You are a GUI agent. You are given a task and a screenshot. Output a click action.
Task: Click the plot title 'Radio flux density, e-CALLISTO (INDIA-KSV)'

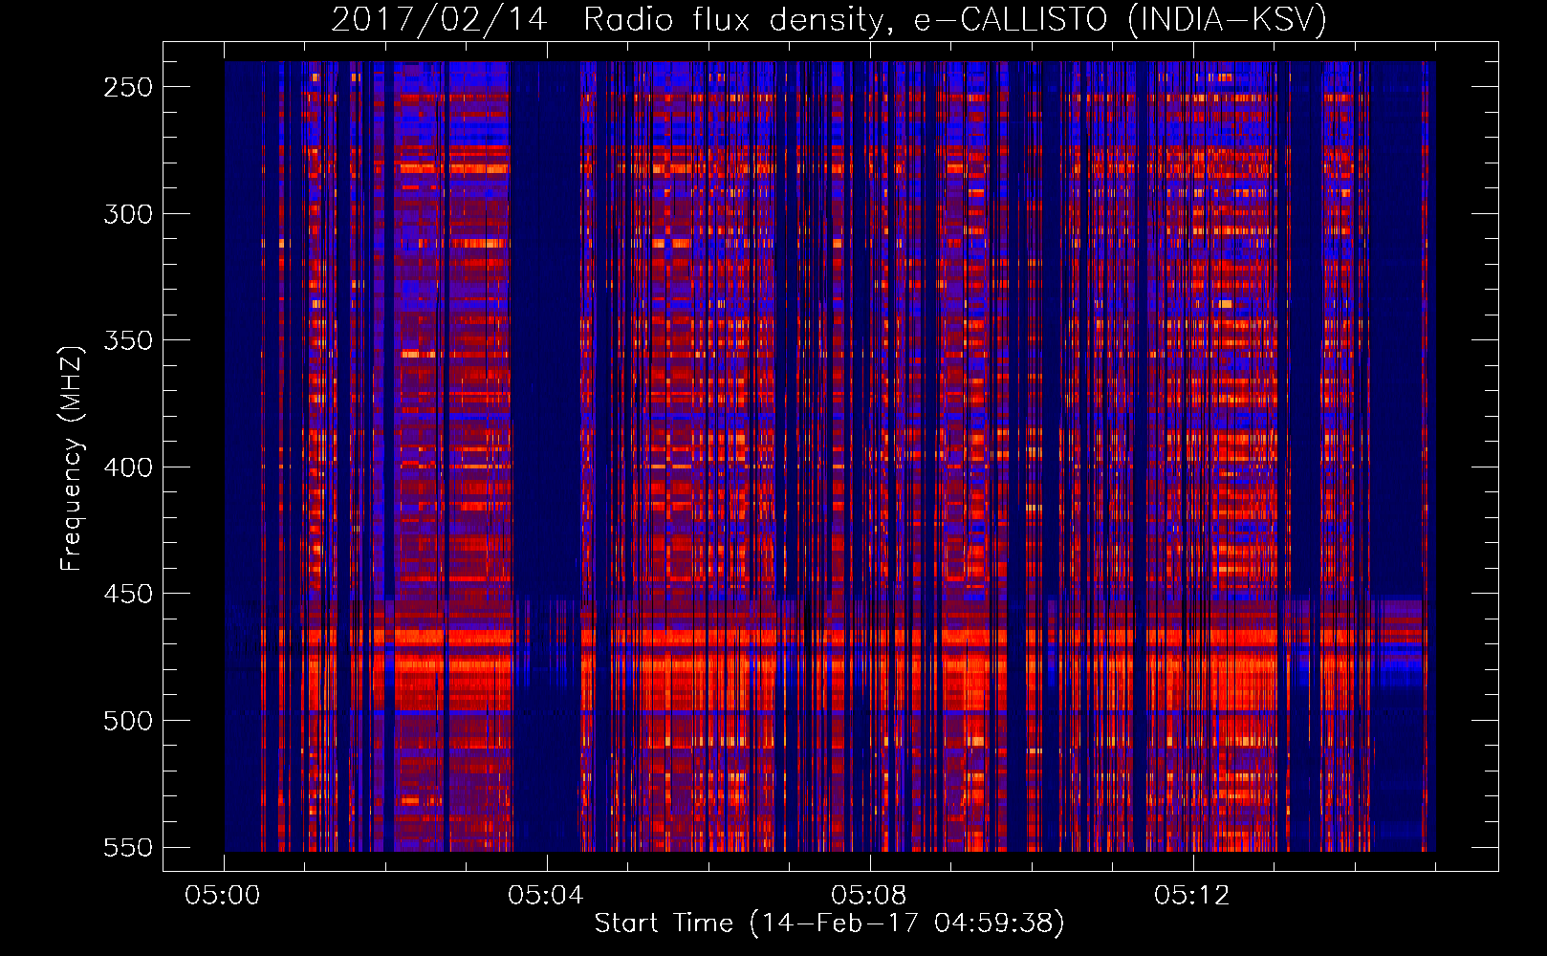click(x=955, y=19)
